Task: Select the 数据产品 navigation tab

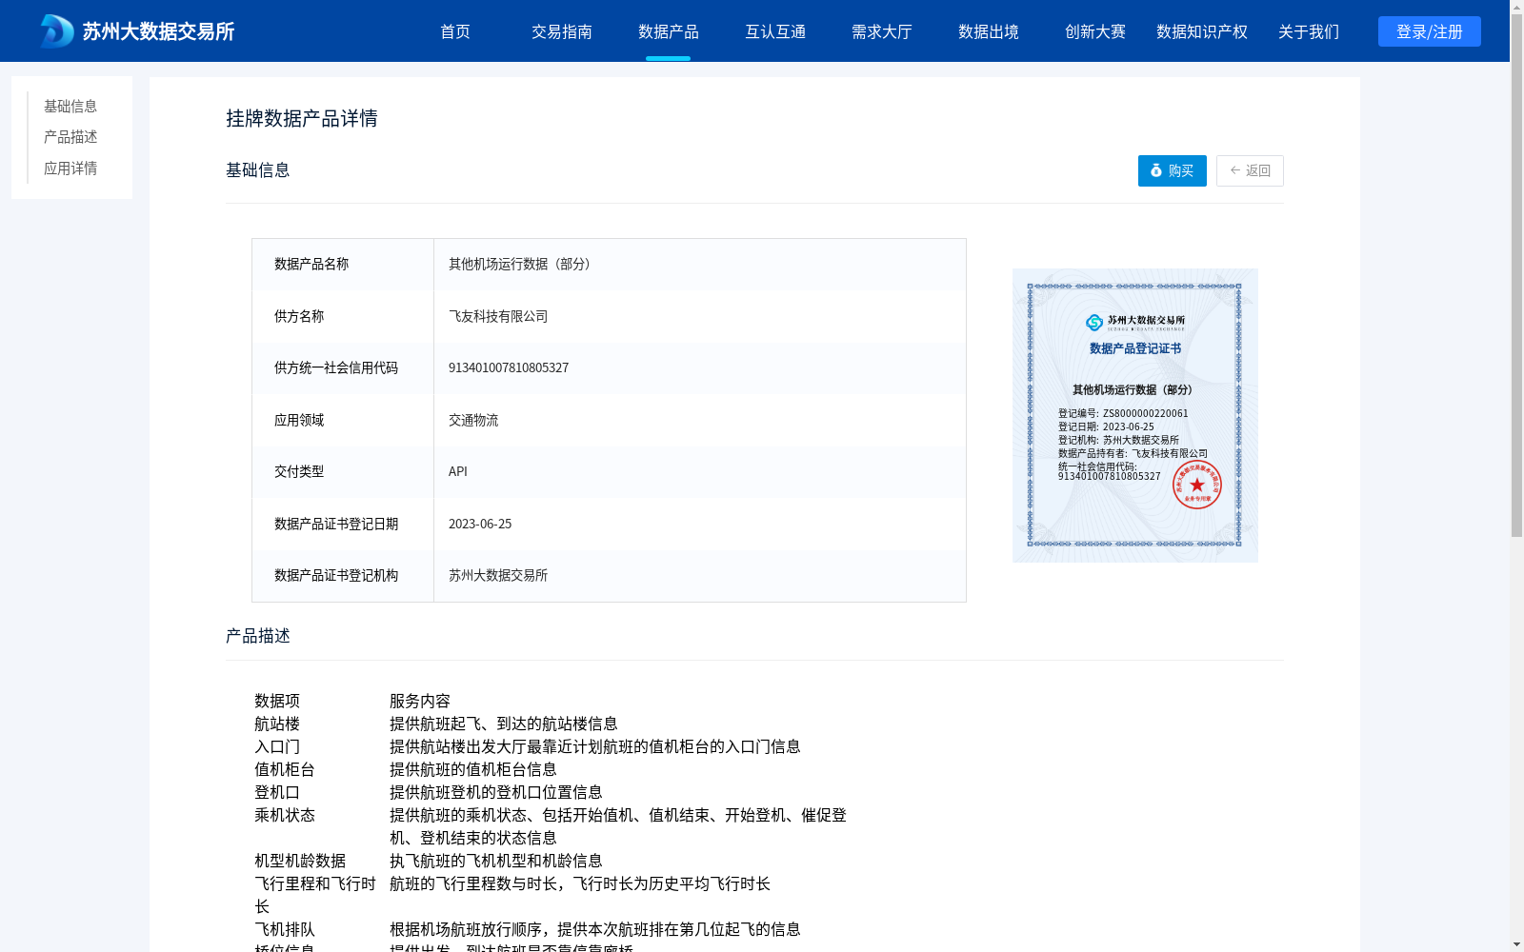Action: click(x=669, y=31)
